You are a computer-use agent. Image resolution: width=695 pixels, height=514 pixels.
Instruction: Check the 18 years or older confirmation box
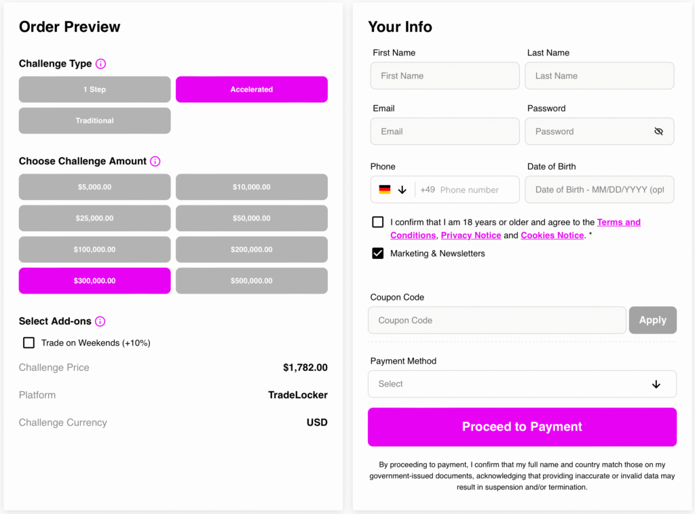click(377, 222)
